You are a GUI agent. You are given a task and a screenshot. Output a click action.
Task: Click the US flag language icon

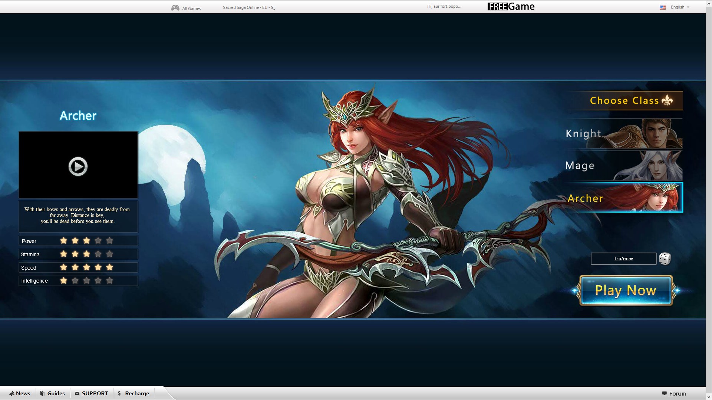tap(663, 7)
